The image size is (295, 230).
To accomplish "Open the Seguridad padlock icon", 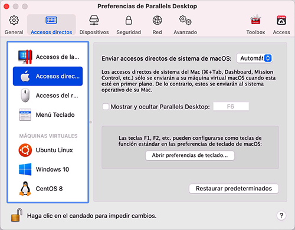I will pyautogui.click(x=129, y=20).
